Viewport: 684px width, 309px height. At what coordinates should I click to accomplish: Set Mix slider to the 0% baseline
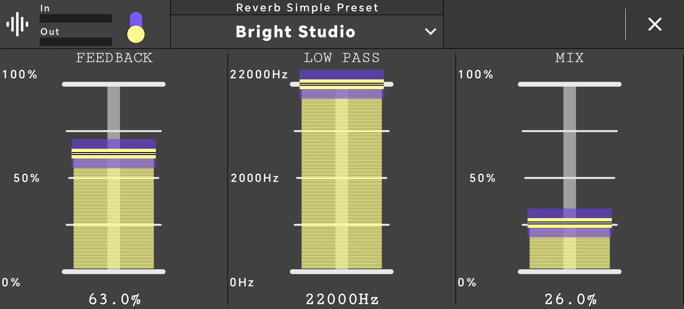pyautogui.click(x=570, y=272)
